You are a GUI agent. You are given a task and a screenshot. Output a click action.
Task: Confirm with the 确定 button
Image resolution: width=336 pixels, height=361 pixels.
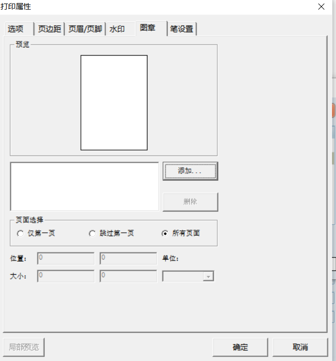pos(240,347)
